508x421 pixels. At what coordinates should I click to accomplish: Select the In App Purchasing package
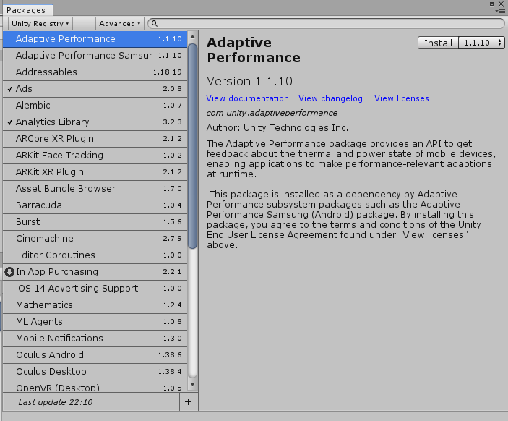95,272
